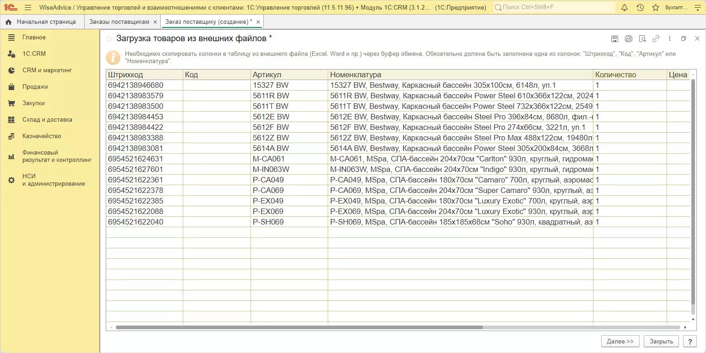
Task: Select article cell P-EX049
Action: [289, 201]
